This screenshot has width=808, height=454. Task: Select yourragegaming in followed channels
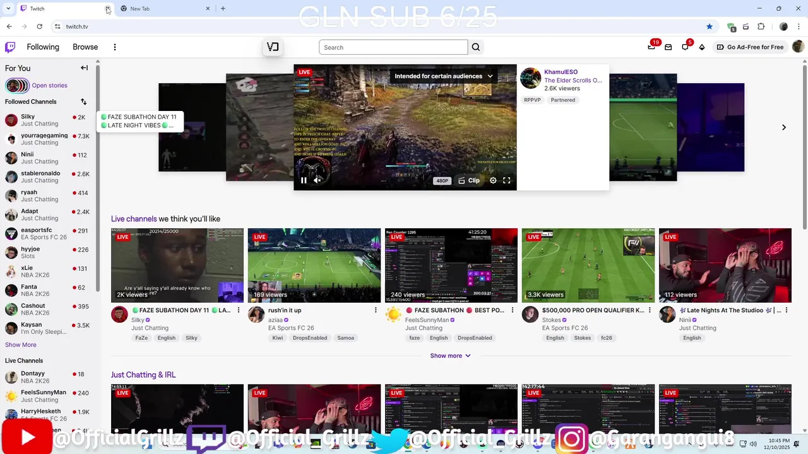pyautogui.click(x=49, y=139)
